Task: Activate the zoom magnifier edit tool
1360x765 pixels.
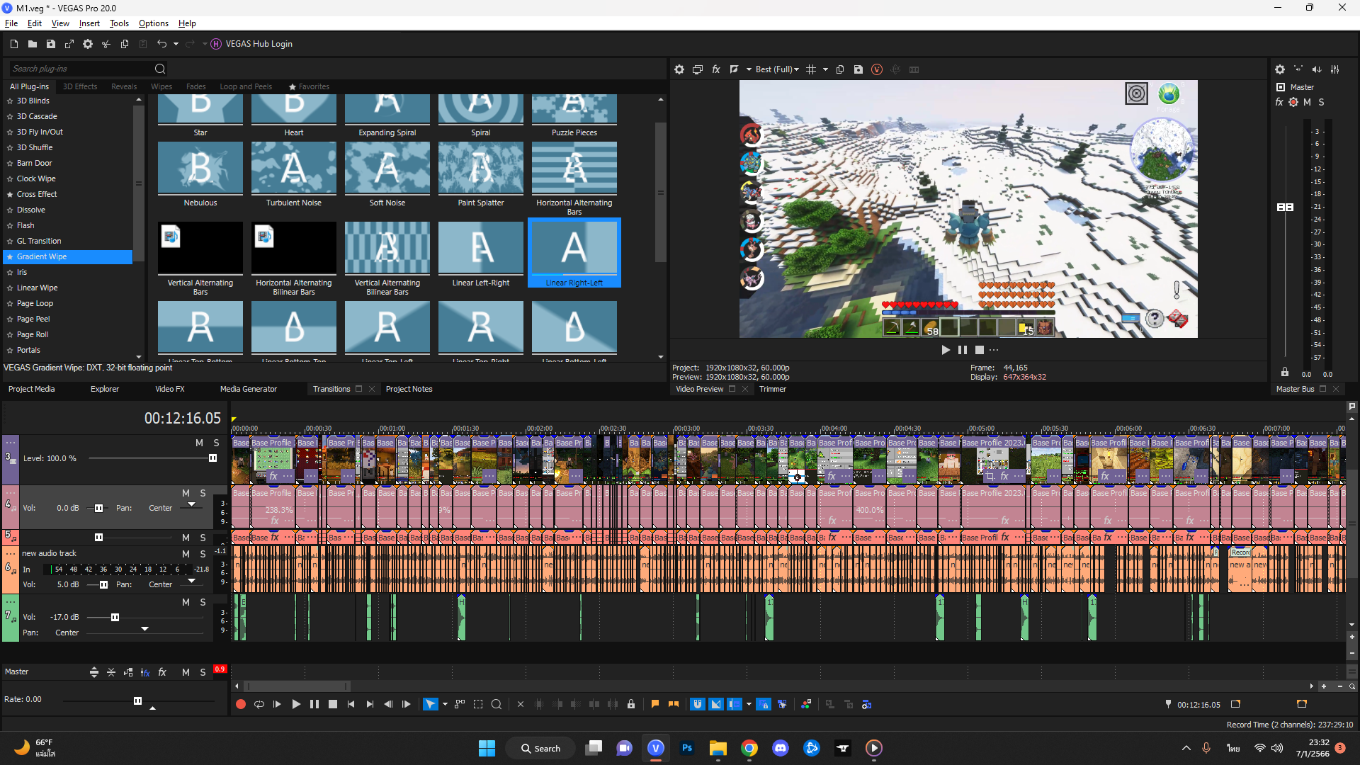Action: pyautogui.click(x=497, y=704)
